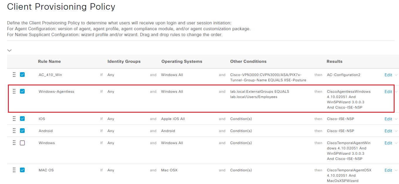Image resolution: width=399 pixels, height=184 pixels.
Task: Open dropdown arrow next to Windows-Agentless Edit
Action: pyautogui.click(x=396, y=92)
